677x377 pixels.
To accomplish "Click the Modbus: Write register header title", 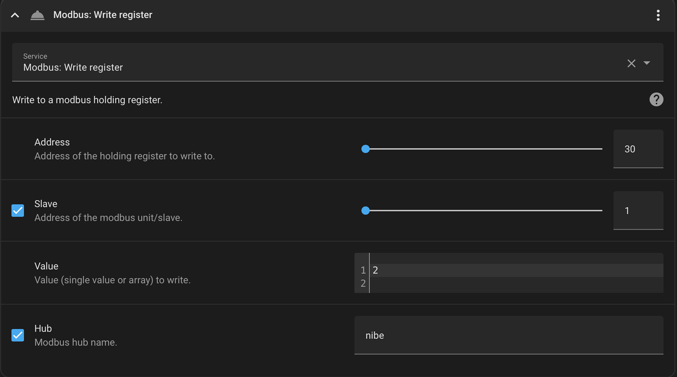I will [103, 15].
